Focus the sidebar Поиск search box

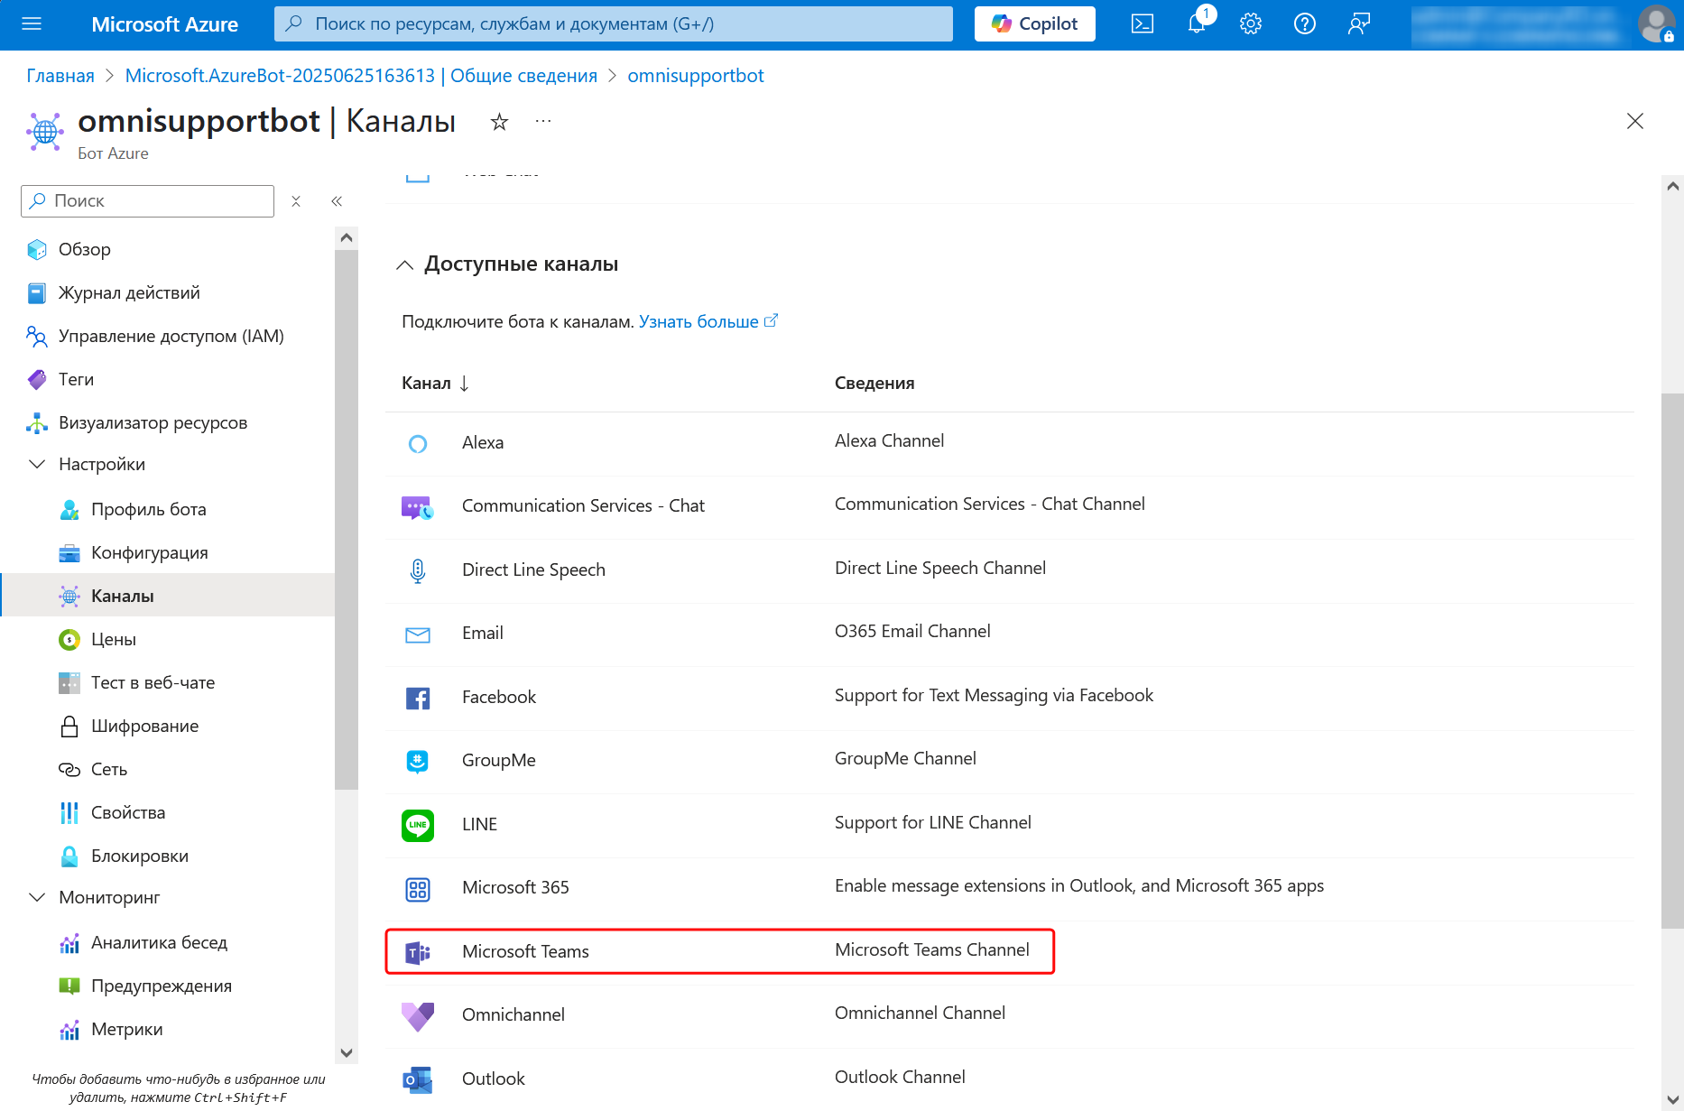tap(147, 201)
